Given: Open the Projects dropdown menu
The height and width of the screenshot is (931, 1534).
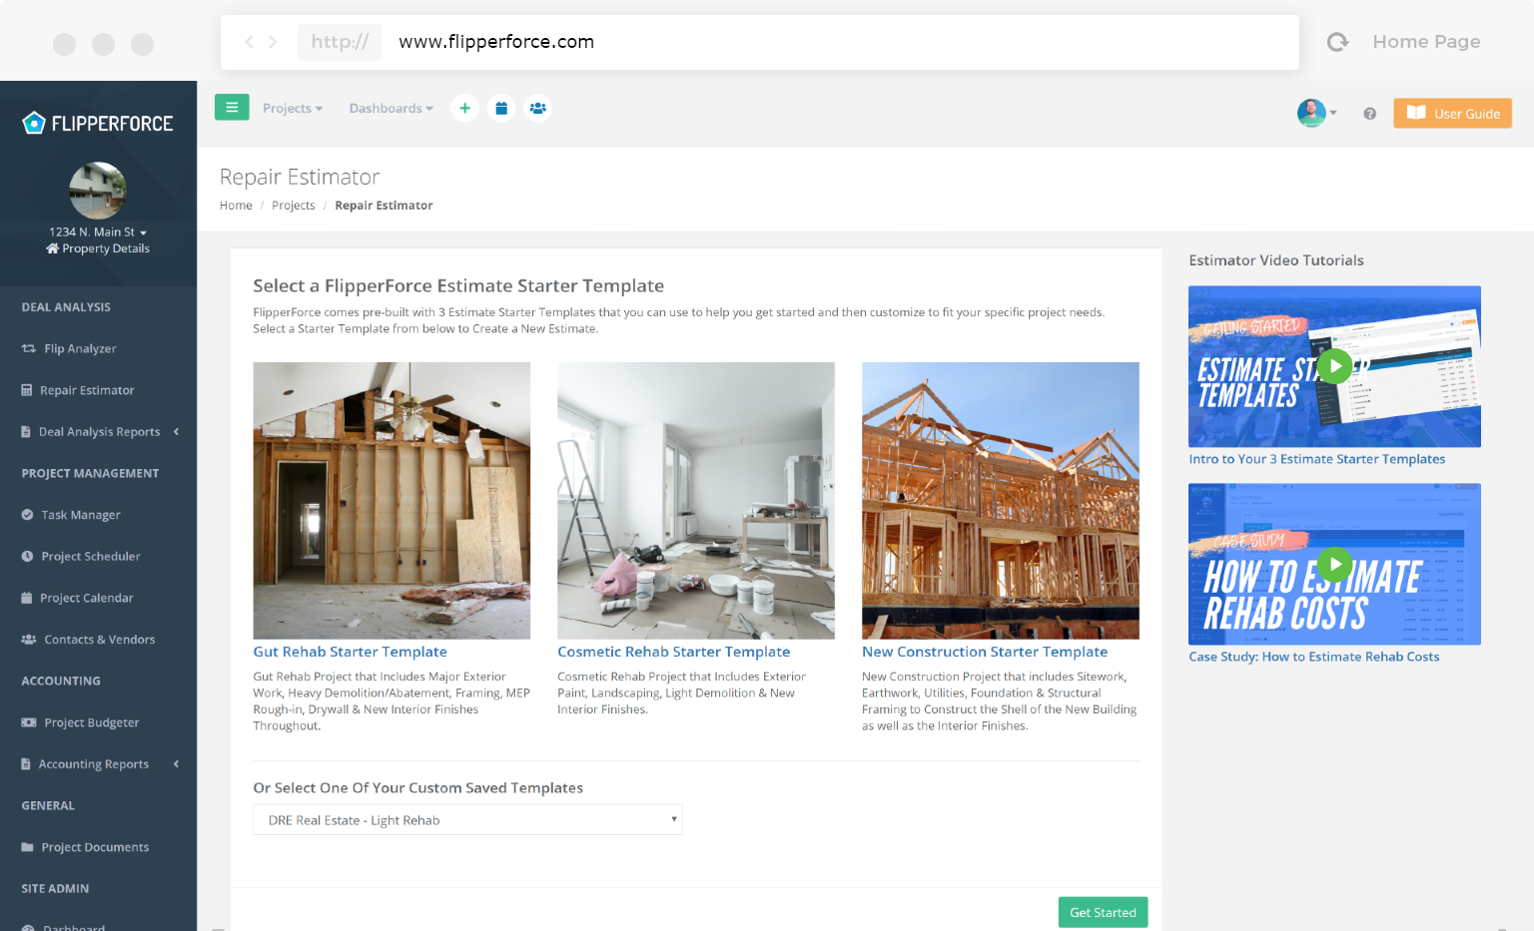Looking at the screenshot, I should 293,109.
